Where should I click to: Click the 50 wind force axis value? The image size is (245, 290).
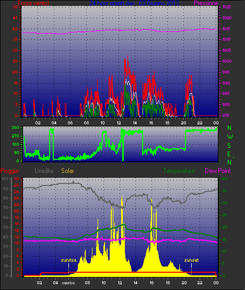tap(15, 7)
